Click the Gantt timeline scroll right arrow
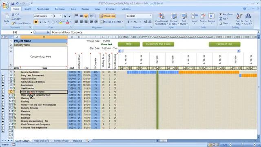Viewport: 261px width, 147px height. tap(239, 51)
